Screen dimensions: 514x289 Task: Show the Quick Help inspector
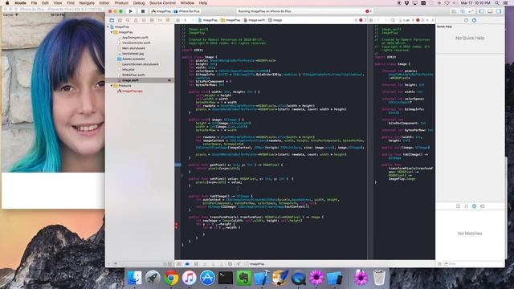click(x=474, y=20)
